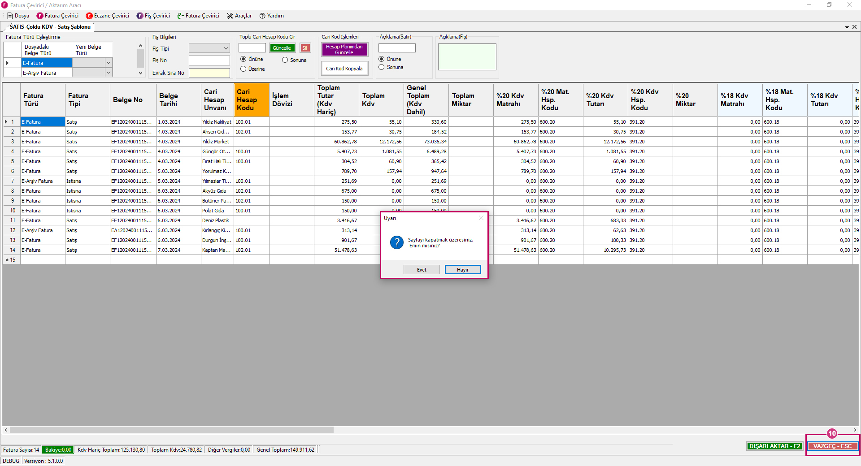The width and height of the screenshot is (861, 466).
Task: Select the SATIS-Çoklu KDV - Satış Şablonu tab
Action: [x=50, y=27]
